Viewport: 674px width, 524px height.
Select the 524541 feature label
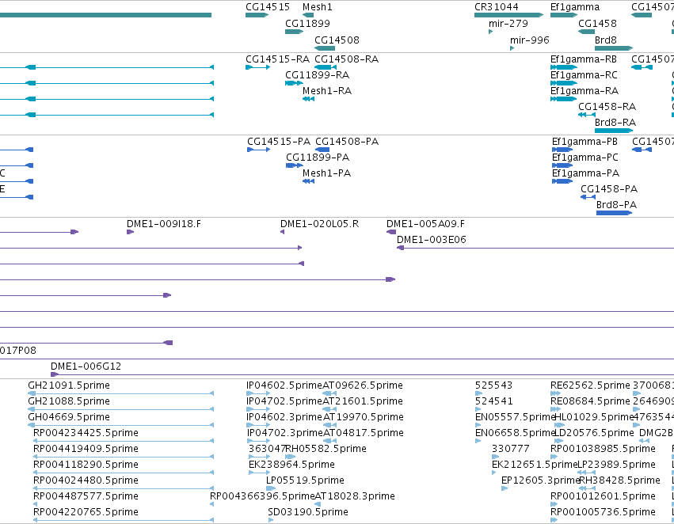[493, 401]
